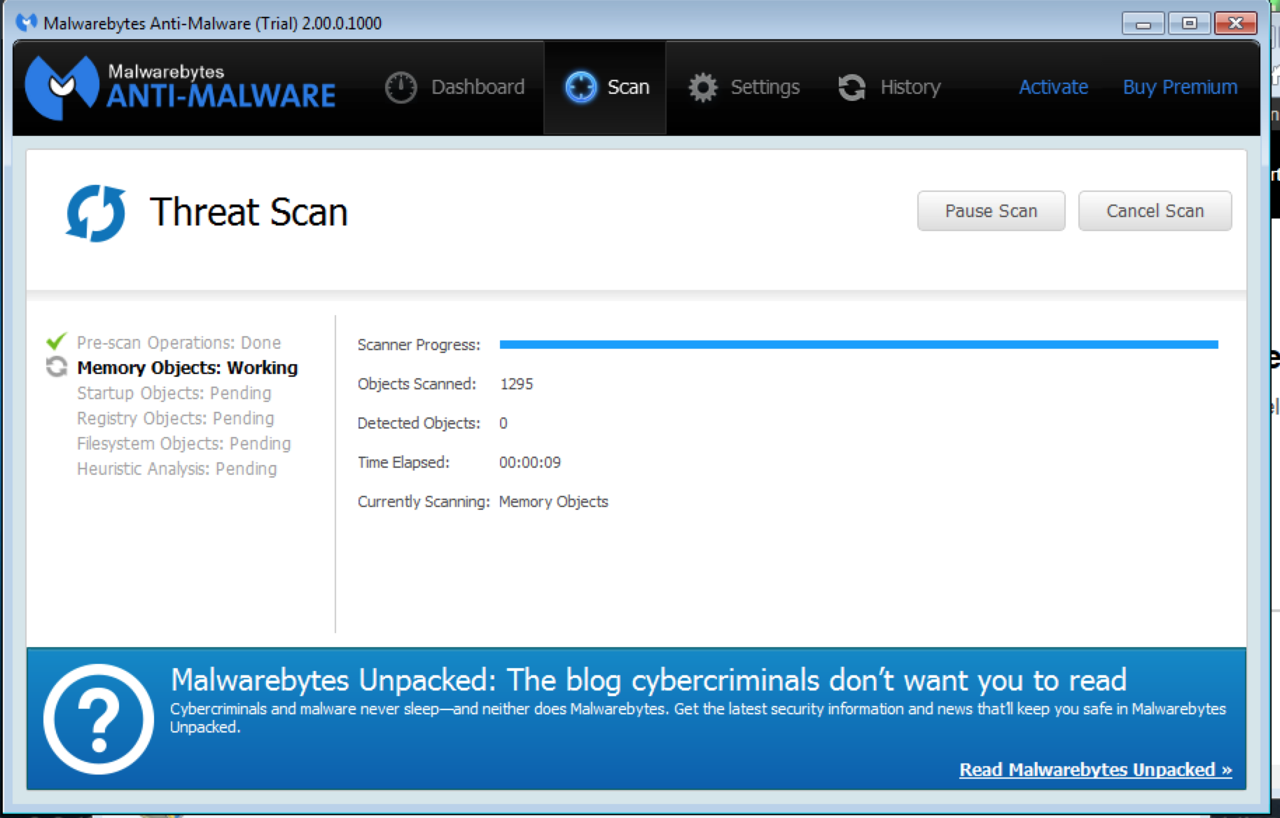
Task: Switch to the Scan tab
Action: (x=605, y=88)
